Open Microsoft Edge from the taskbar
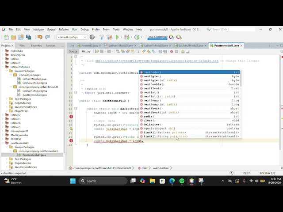 [172, 181]
